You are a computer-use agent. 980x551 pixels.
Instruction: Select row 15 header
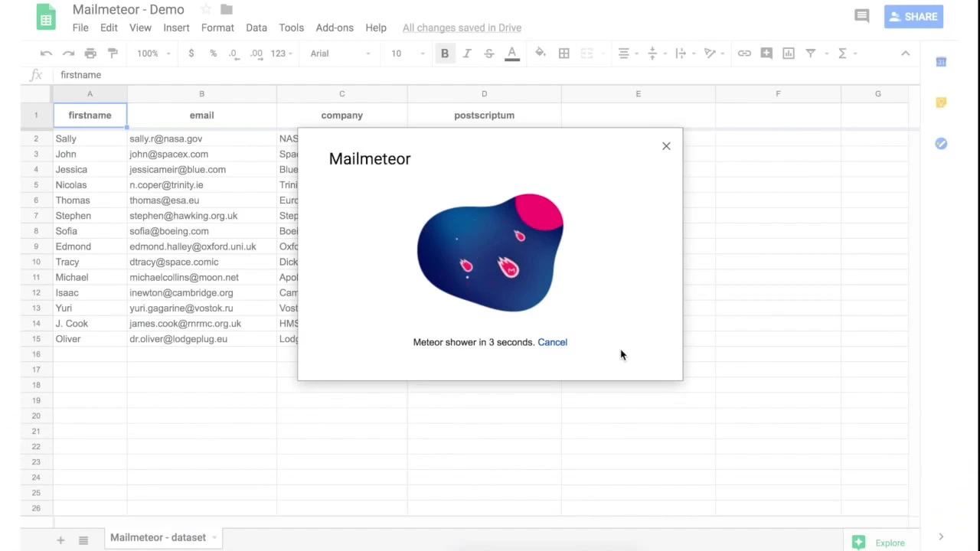pyautogui.click(x=36, y=339)
